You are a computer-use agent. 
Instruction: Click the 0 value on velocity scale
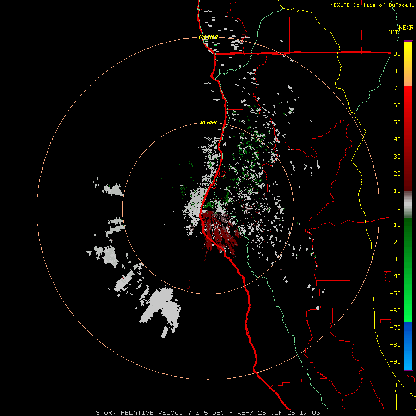click(x=399, y=208)
